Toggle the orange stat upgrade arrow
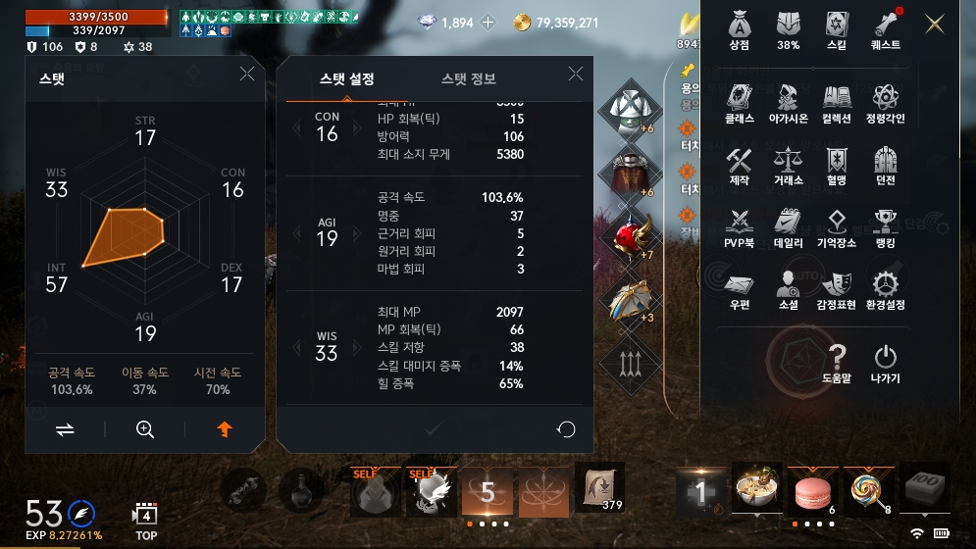 [x=224, y=428]
